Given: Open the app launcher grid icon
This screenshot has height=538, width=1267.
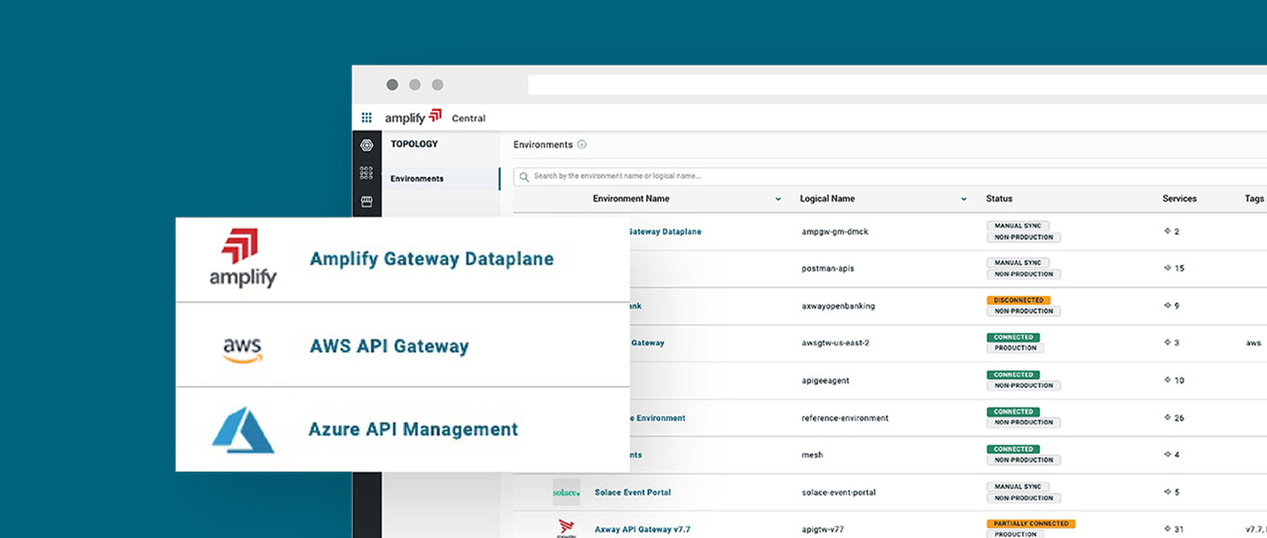Looking at the screenshot, I should 366,117.
